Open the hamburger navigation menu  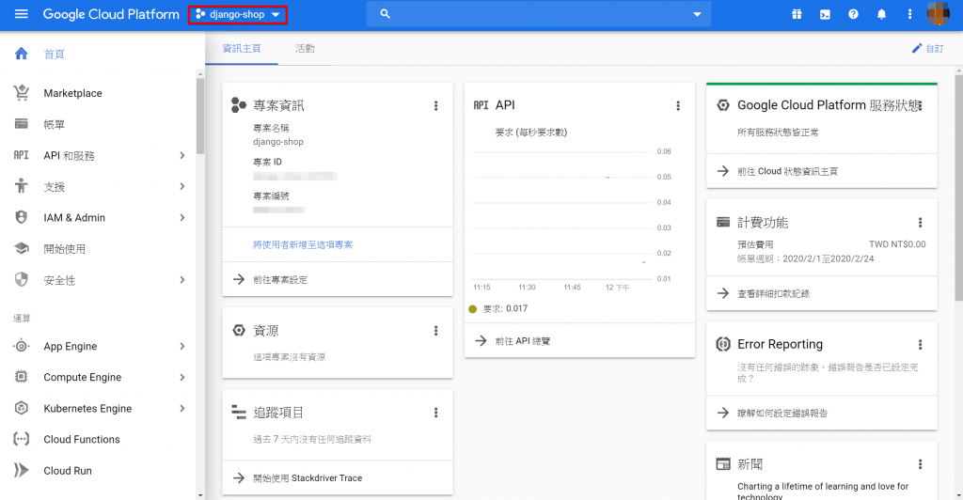coord(22,14)
